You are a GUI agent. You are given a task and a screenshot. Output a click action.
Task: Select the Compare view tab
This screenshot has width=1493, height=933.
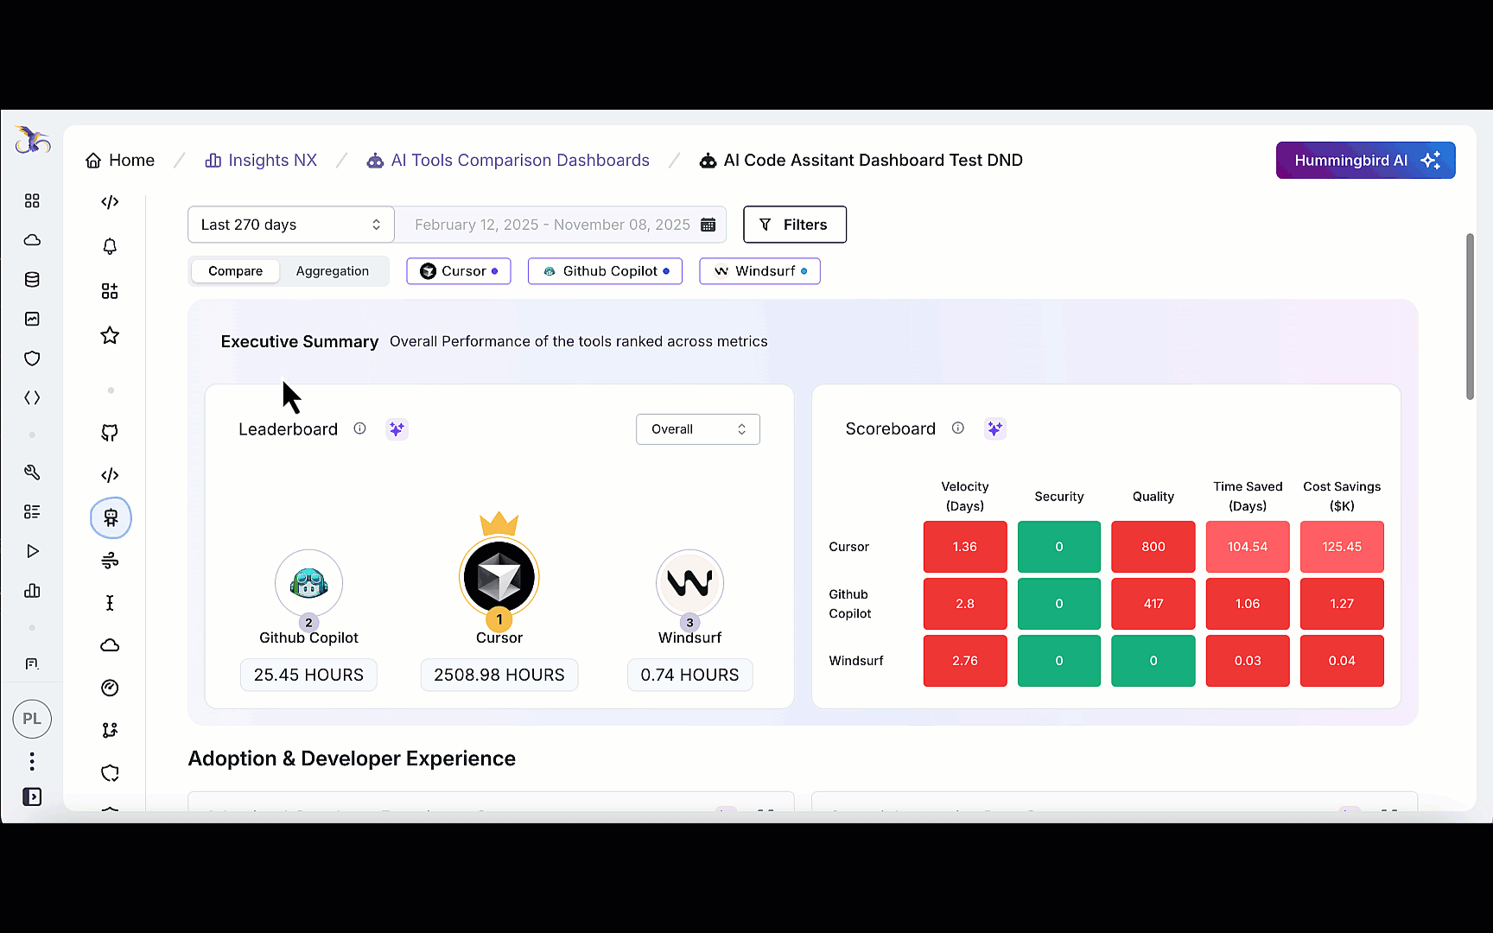[235, 271]
